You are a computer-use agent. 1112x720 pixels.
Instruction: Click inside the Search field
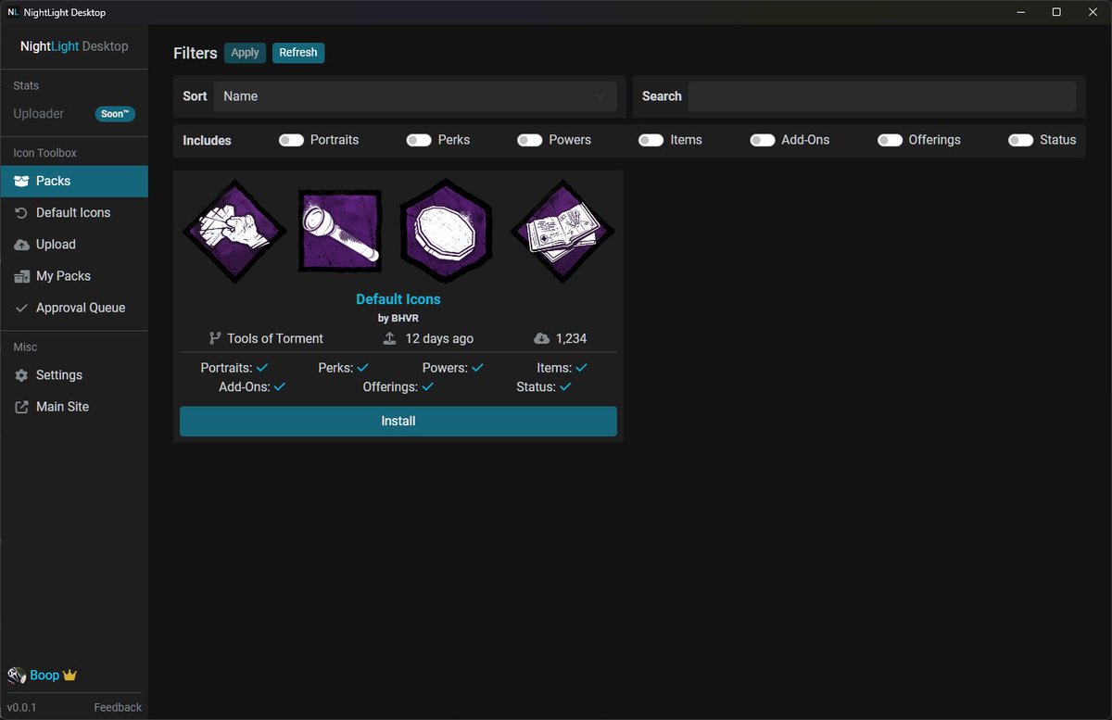coord(880,95)
